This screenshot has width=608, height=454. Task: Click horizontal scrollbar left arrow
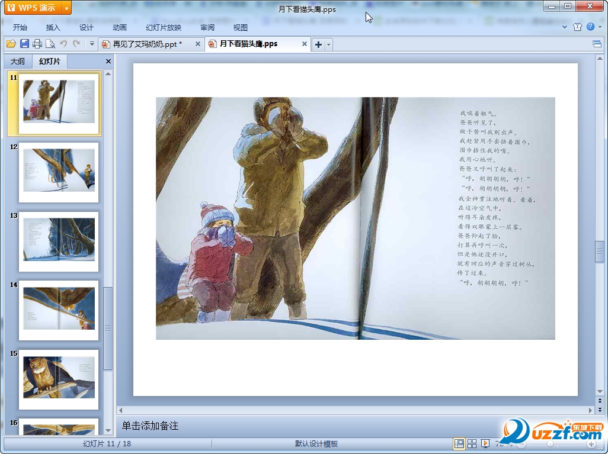coord(120,410)
